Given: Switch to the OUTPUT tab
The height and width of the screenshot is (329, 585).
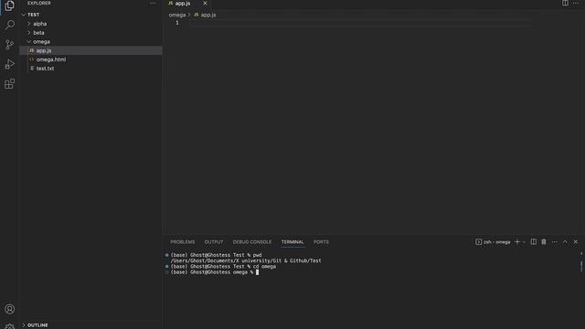Looking at the screenshot, I should (214, 242).
